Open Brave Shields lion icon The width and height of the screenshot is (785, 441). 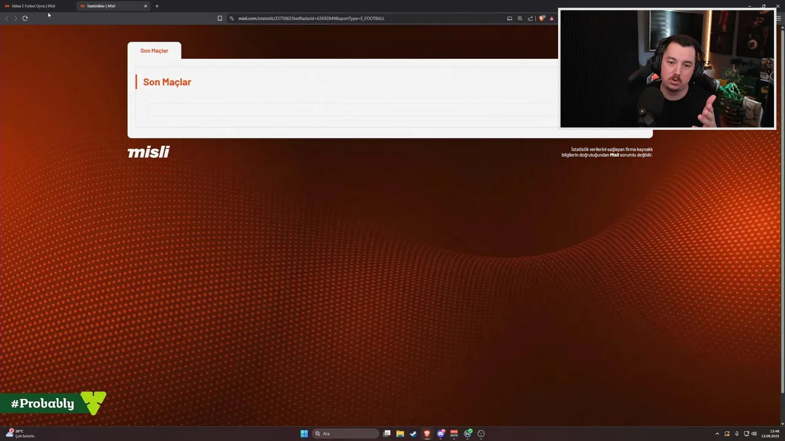coord(542,18)
